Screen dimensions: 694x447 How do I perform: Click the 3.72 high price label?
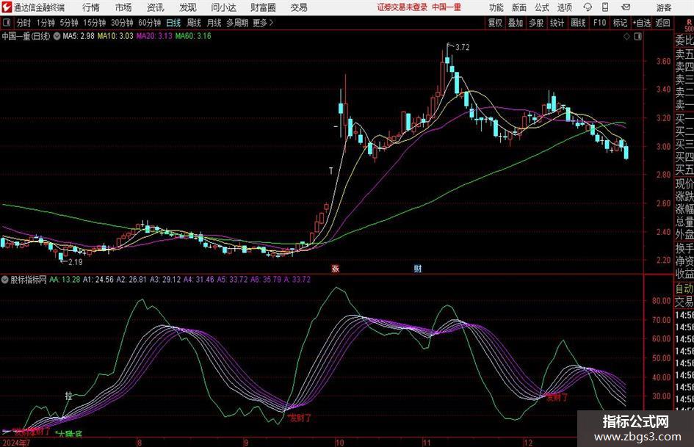462,47
